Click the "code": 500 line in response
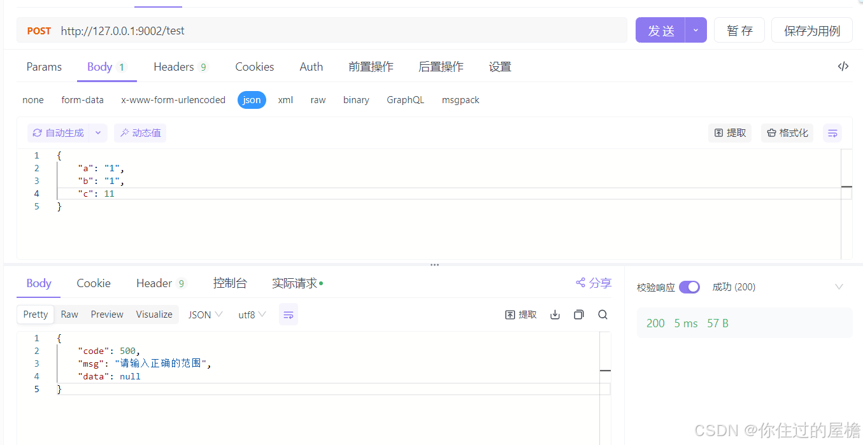The height and width of the screenshot is (445, 863). pos(108,351)
